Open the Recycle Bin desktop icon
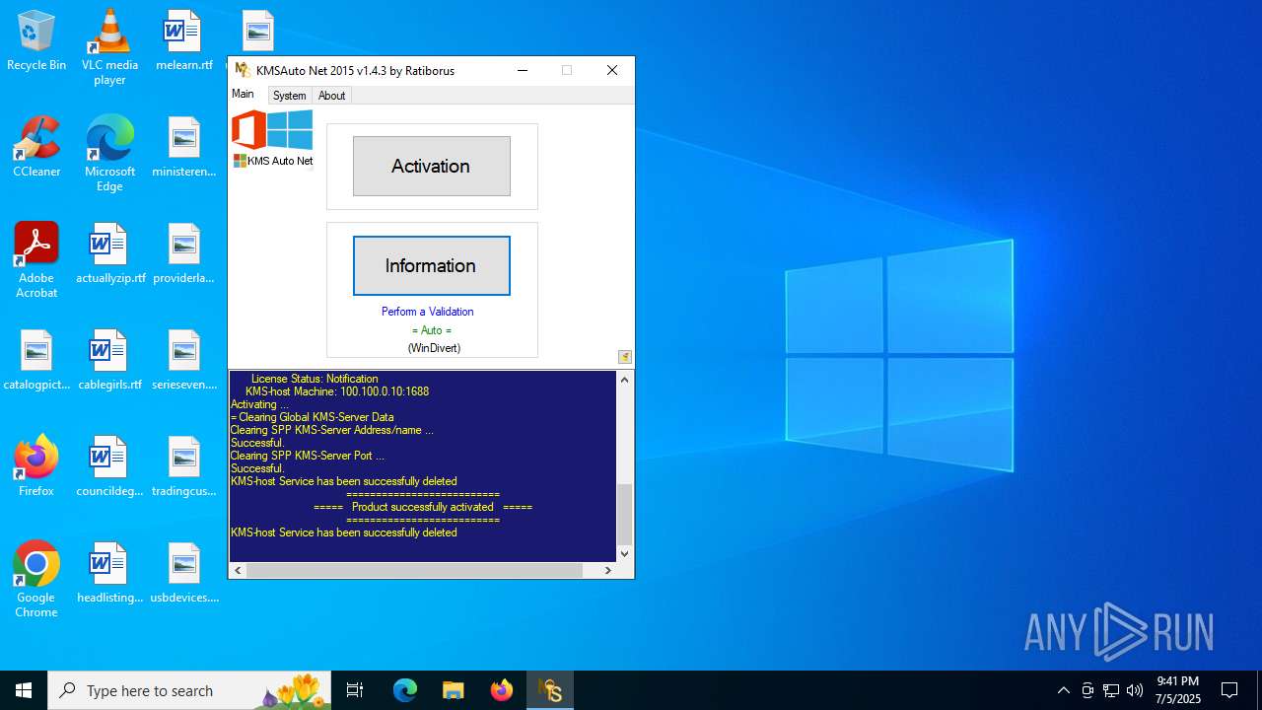Viewport: 1262px width, 710px height. click(36, 41)
